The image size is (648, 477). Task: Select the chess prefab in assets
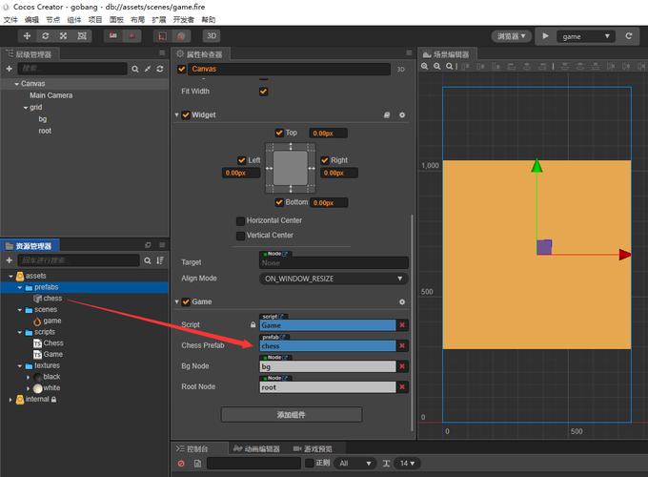(x=51, y=299)
